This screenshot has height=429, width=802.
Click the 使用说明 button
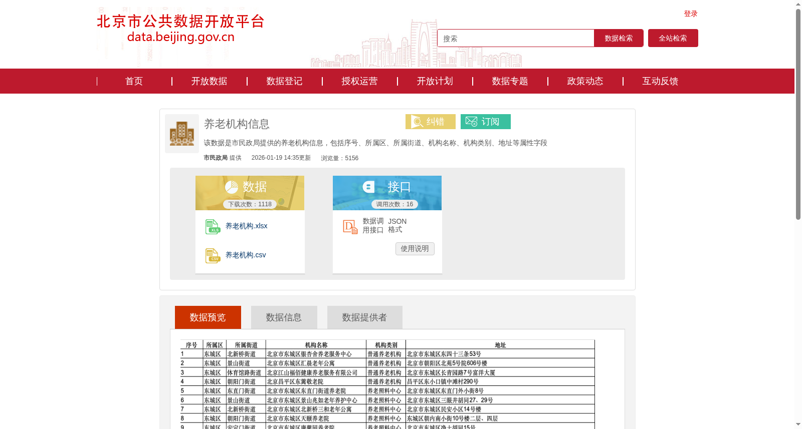click(x=415, y=249)
